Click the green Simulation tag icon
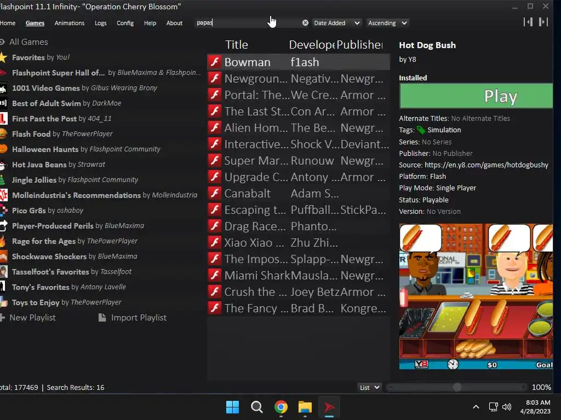 click(x=421, y=130)
